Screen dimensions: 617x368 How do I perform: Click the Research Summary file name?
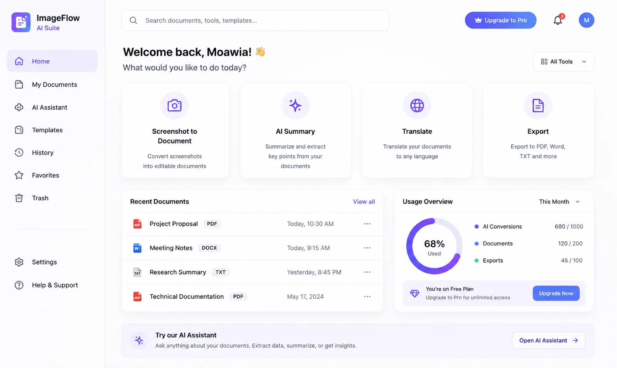click(178, 272)
